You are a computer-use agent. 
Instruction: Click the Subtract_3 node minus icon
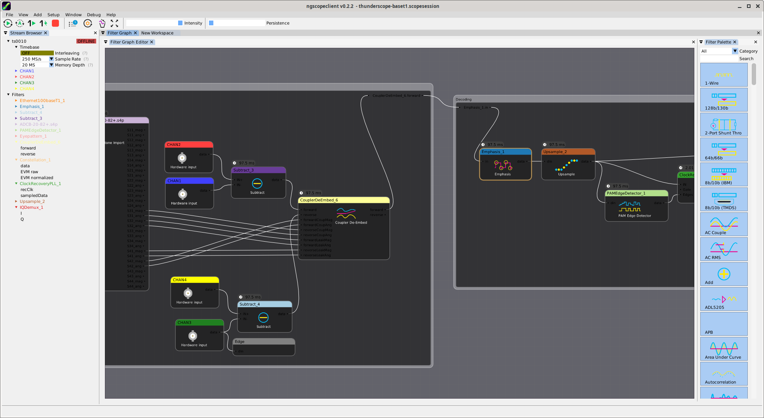[x=257, y=183]
